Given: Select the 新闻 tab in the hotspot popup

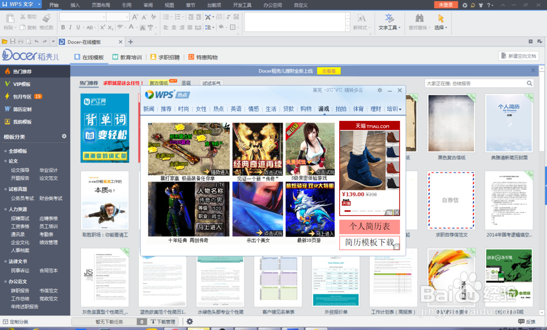Looking at the screenshot, I should tap(149, 109).
